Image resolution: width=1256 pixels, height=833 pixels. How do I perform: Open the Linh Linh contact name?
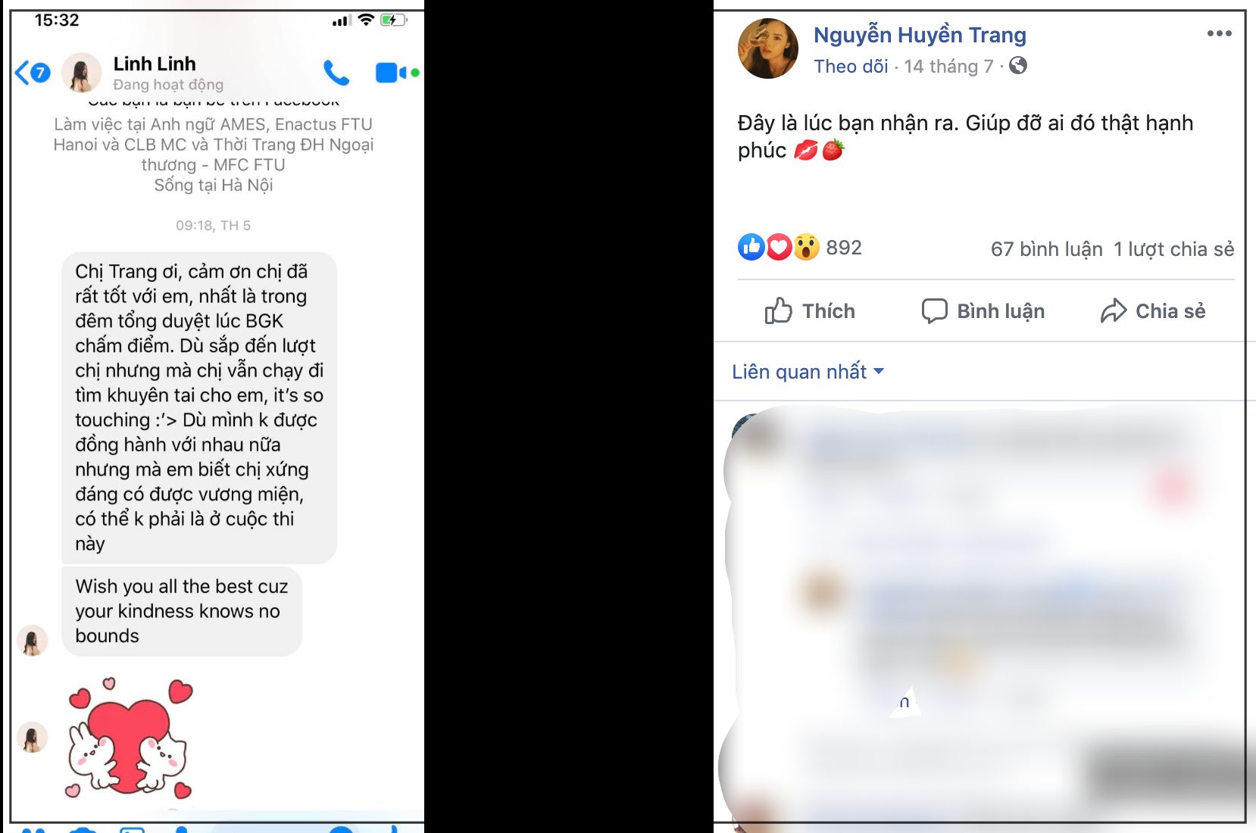[x=155, y=64]
